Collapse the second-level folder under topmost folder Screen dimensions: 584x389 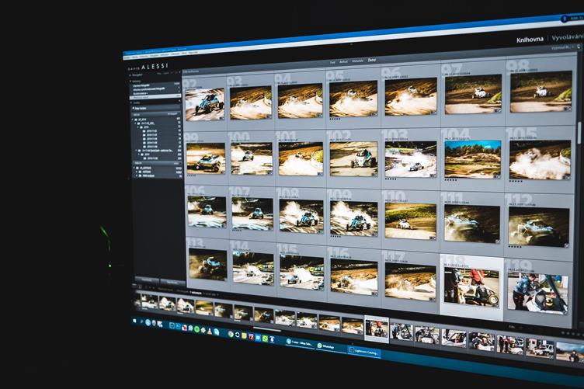(x=137, y=123)
